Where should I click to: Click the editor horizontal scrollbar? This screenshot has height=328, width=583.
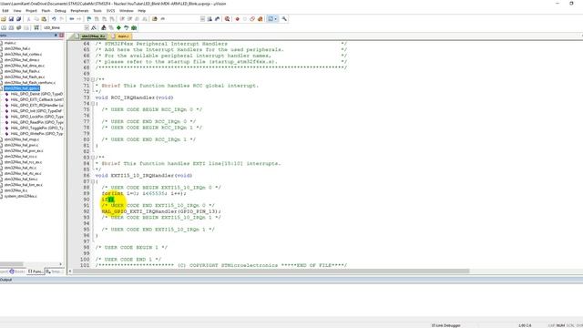[271, 272]
